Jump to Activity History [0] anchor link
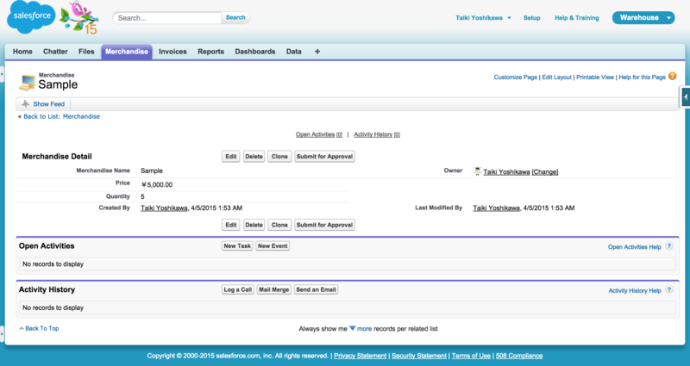 pyautogui.click(x=377, y=134)
